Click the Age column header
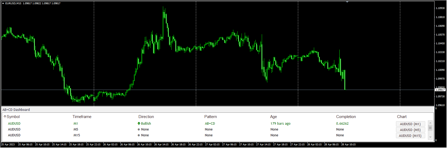 (x=273, y=117)
